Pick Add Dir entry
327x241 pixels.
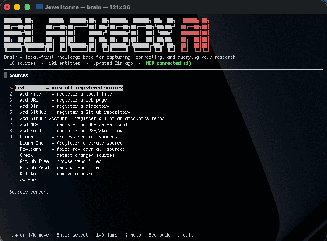tap(64, 106)
